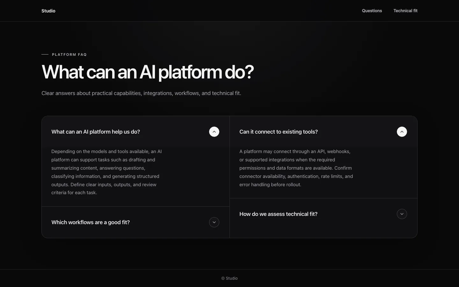Click the answer paragraph starting 'Depending on the models'
The image size is (459, 287).
pyautogui.click(x=107, y=172)
